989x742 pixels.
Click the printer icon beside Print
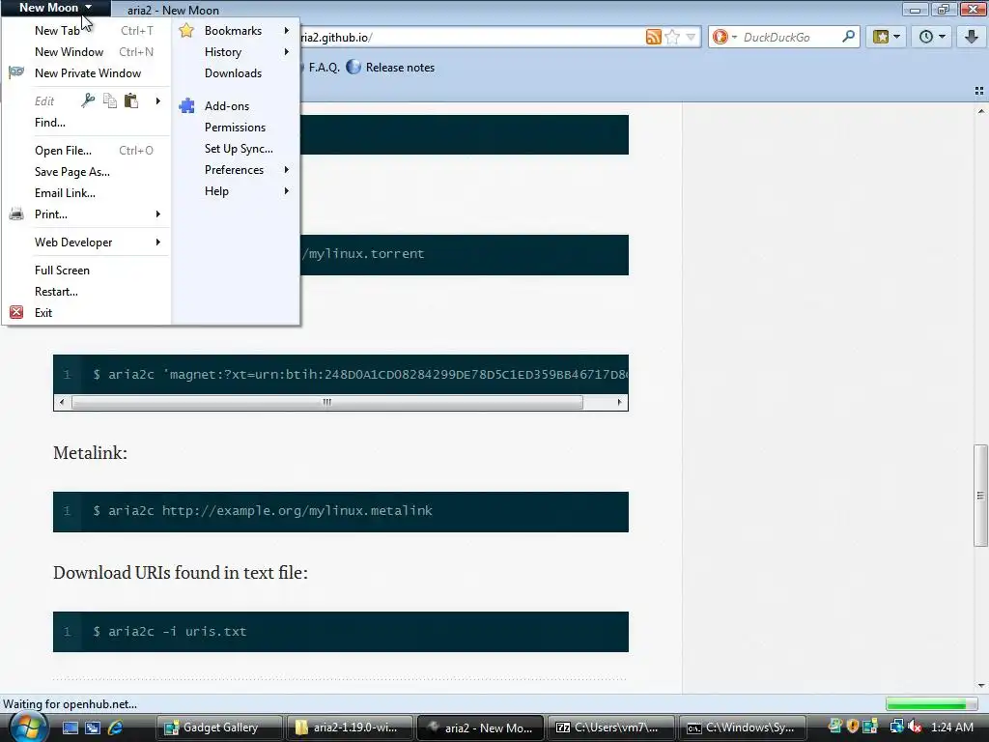[x=16, y=214]
